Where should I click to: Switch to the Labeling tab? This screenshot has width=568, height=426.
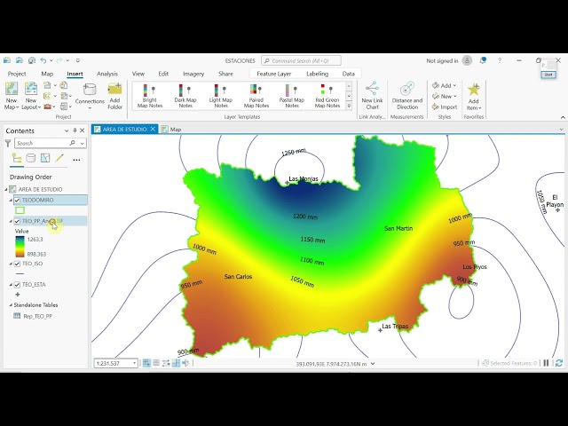(x=317, y=74)
